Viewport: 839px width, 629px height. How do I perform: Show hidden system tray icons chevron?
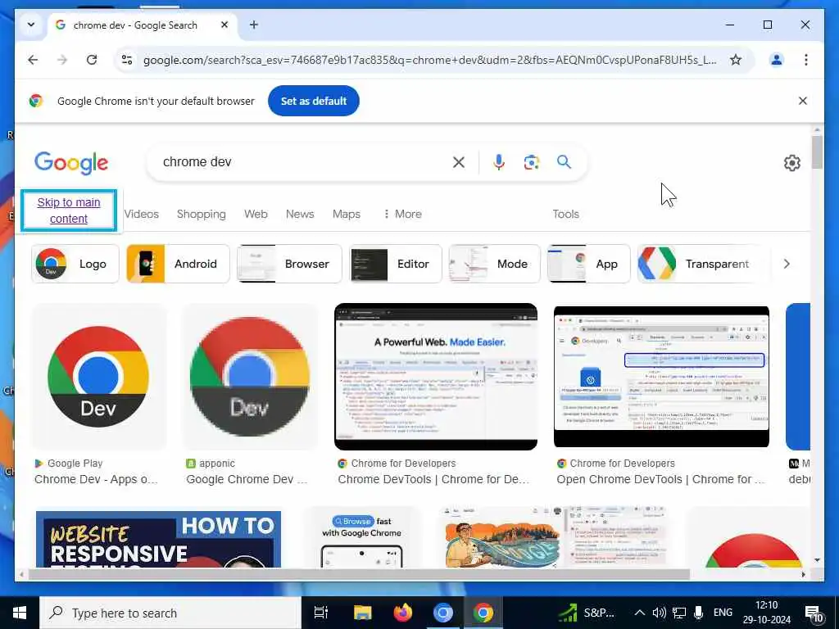click(x=639, y=613)
